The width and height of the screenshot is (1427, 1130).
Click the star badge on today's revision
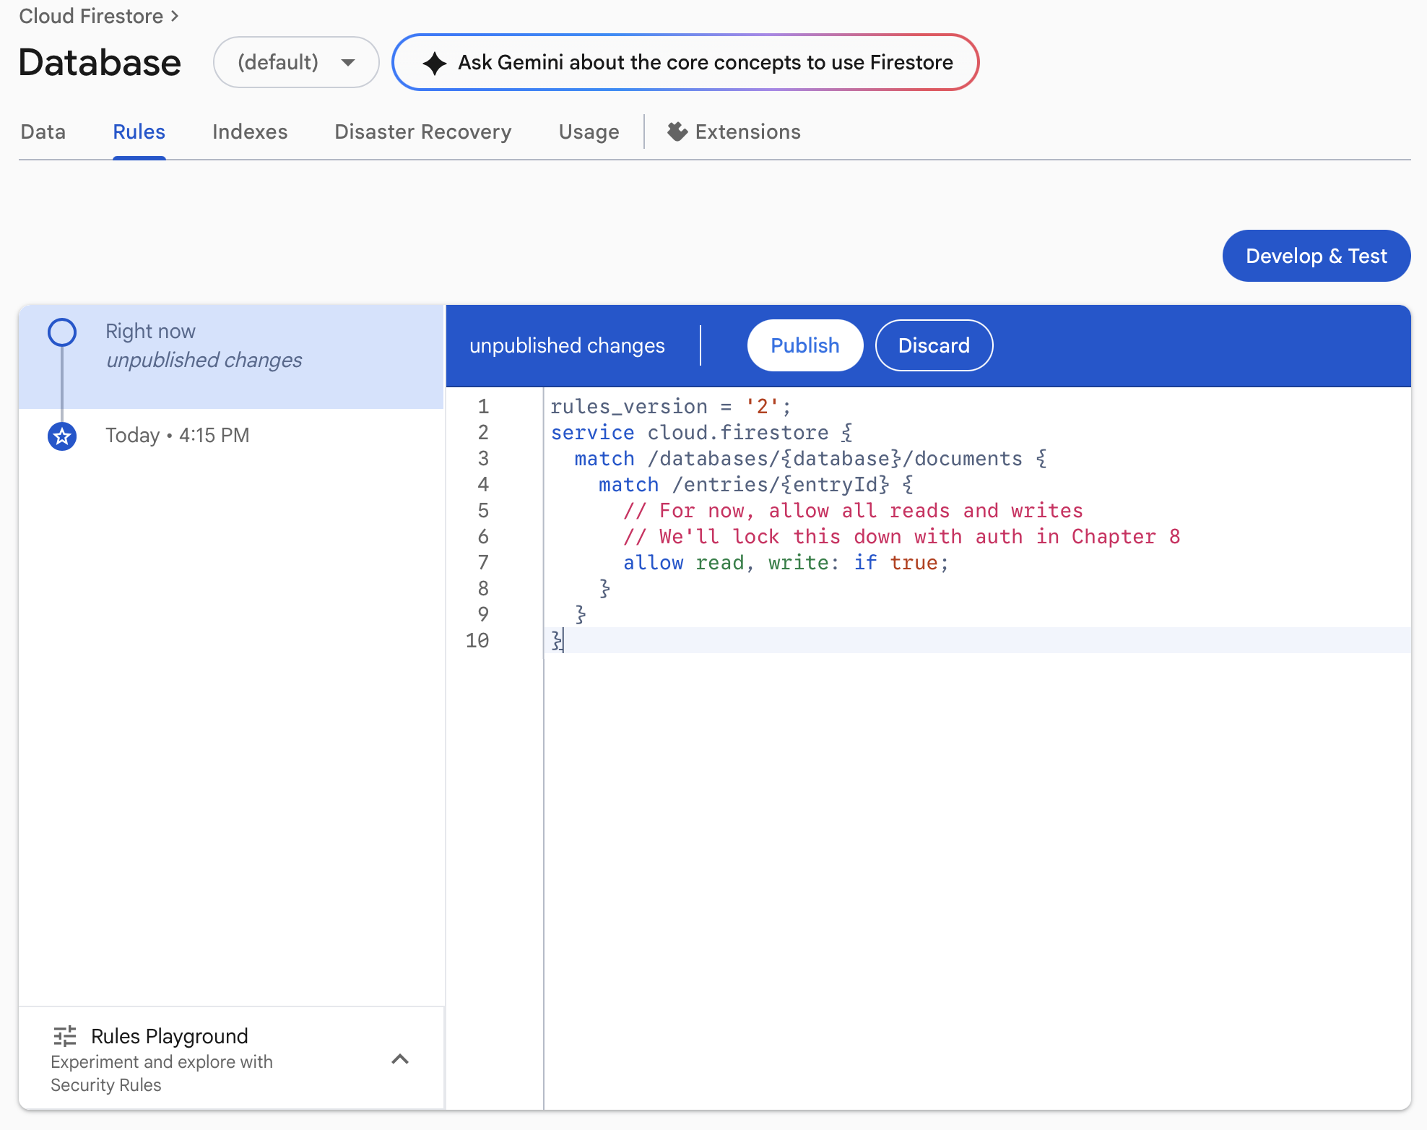pyautogui.click(x=62, y=436)
